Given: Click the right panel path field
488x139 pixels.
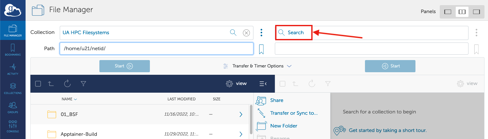Looking at the screenshot, I should 372,49.
